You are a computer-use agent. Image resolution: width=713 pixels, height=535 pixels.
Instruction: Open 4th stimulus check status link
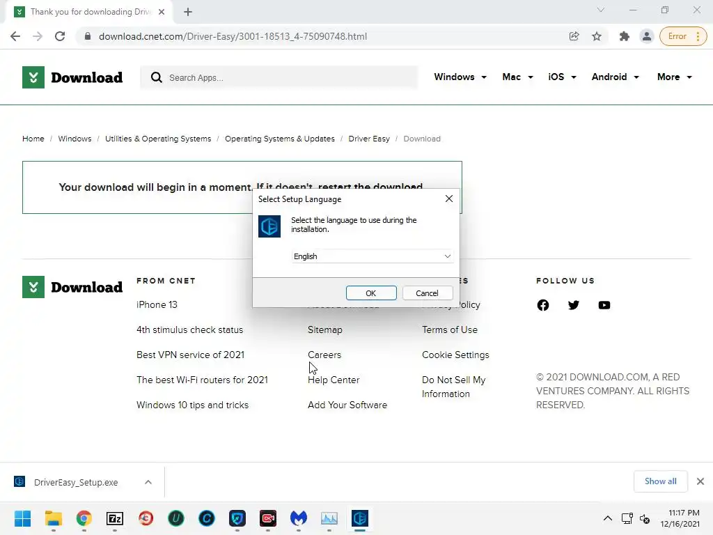click(x=189, y=329)
